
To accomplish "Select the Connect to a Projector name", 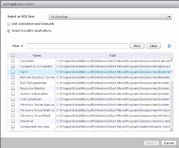I will [36, 66].
